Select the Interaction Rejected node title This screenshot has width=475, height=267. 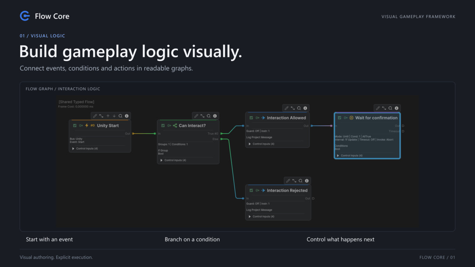pos(287,190)
